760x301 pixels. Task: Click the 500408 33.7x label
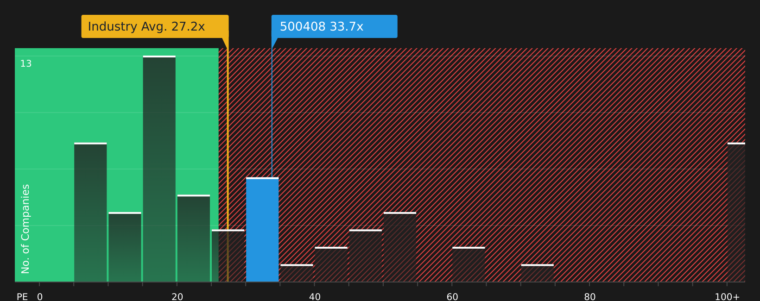point(334,26)
